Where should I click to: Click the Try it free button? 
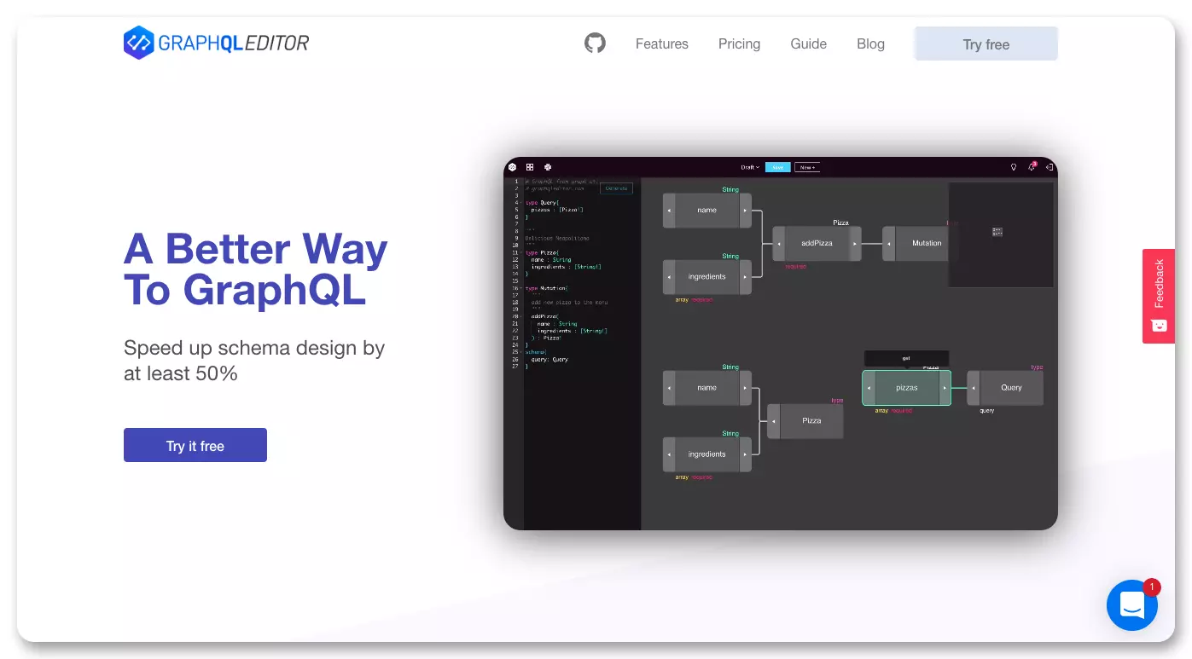(195, 445)
